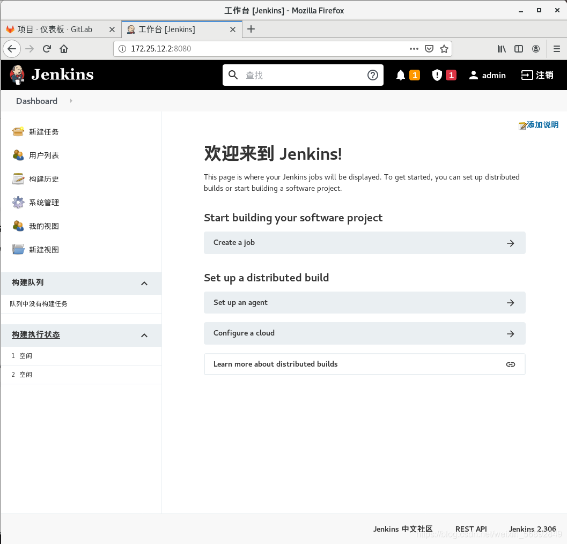Screen dimensions: 567x544
Task: Open the 新建视图 link
Action: click(44, 250)
